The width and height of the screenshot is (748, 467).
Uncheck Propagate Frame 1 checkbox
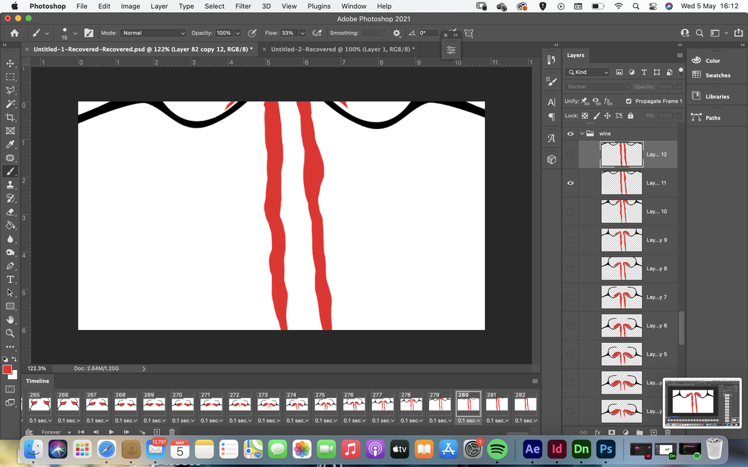628,101
